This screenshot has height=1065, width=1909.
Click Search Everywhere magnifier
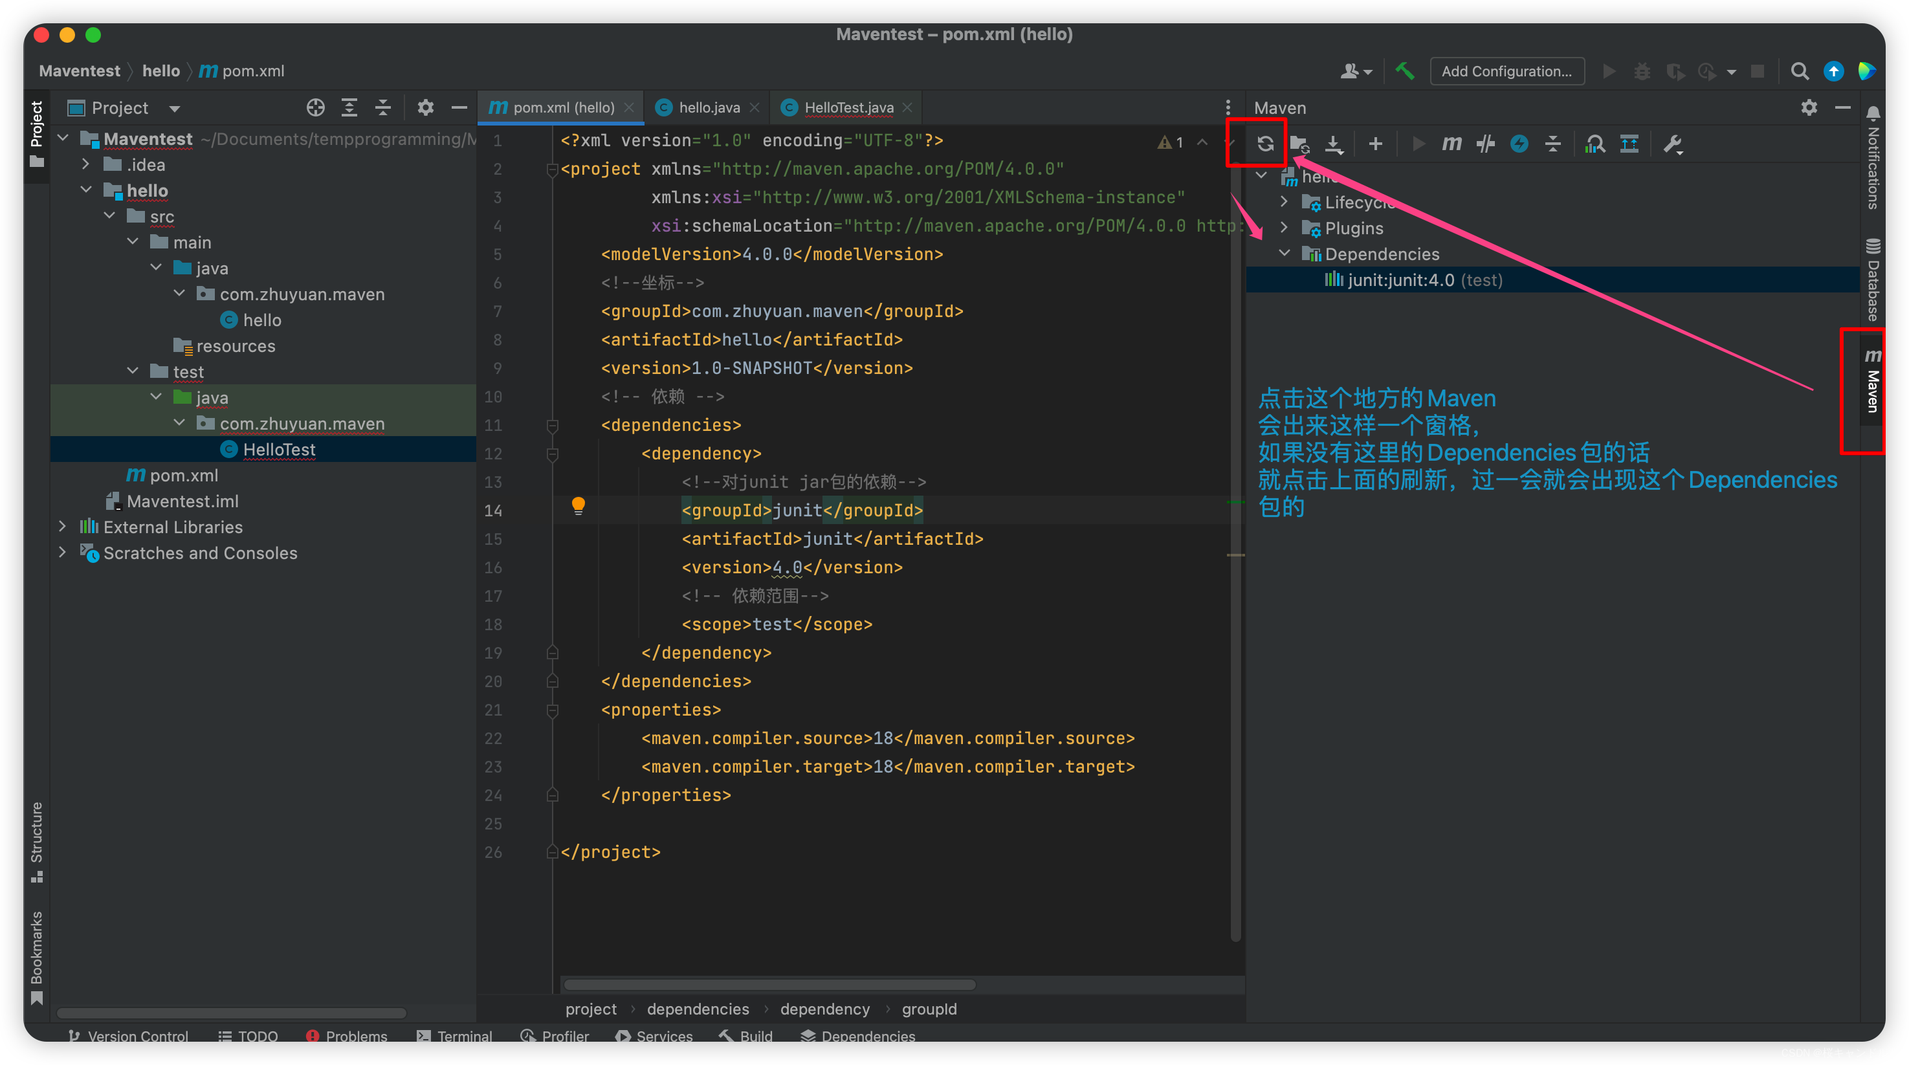tap(1800, 71)
